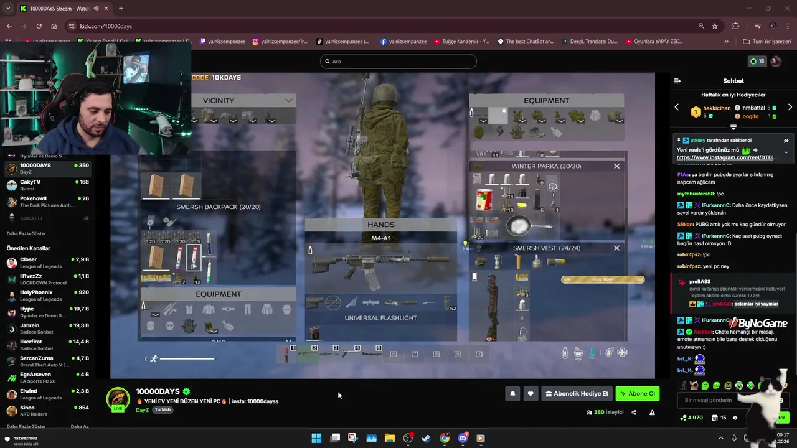Open a new browser tab with plus button
This screenshot has width=797, height=448.
click(x=121, y=8)
